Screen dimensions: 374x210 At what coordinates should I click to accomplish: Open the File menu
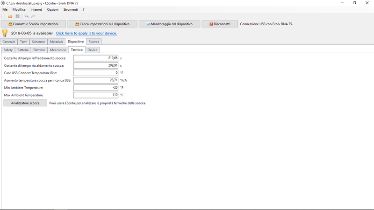(x=5, y=9)
